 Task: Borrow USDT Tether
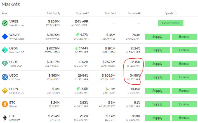coord(184,64)
